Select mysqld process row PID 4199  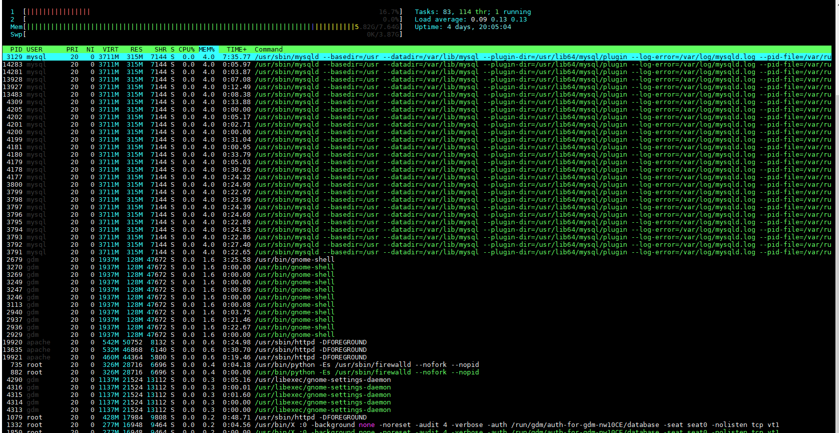pyautogui.click(x=417, y=140)
